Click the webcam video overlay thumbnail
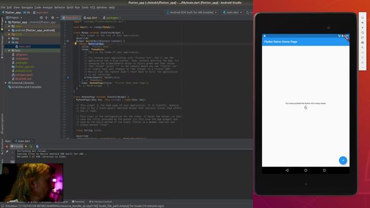 (32, 182)
